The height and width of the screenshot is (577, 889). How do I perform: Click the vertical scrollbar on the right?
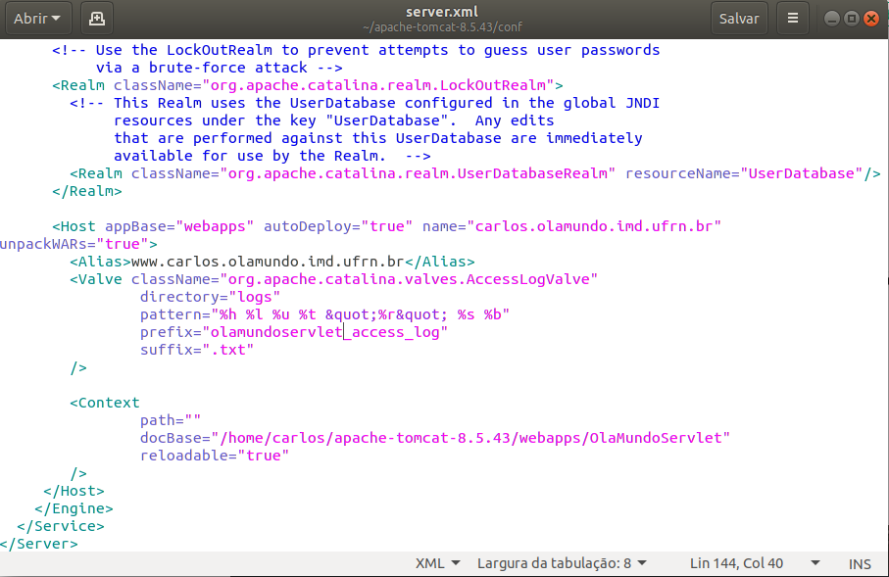(884, 294)
